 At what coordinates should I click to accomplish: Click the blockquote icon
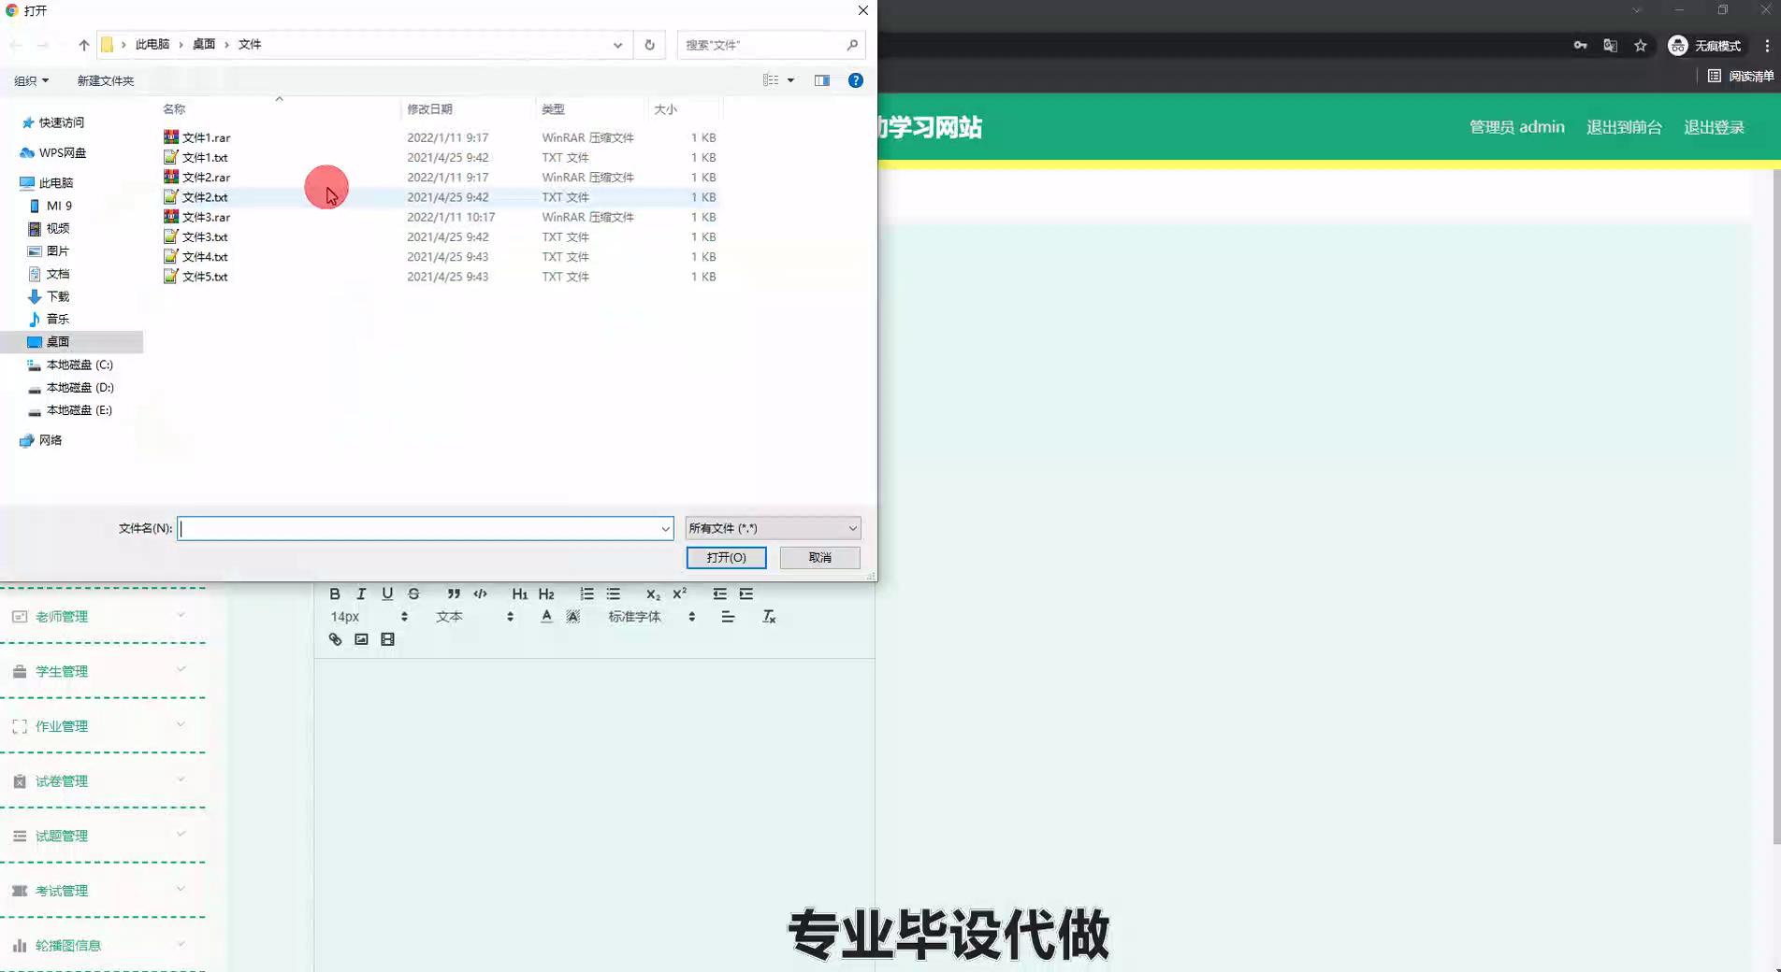[454, 593]
